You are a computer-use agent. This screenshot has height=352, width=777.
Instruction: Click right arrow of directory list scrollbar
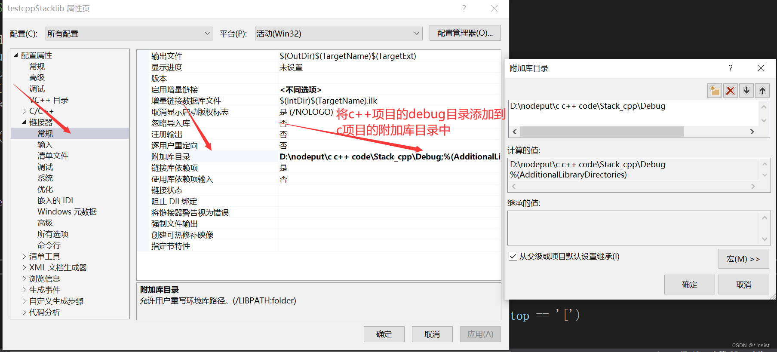click(752, 132)
